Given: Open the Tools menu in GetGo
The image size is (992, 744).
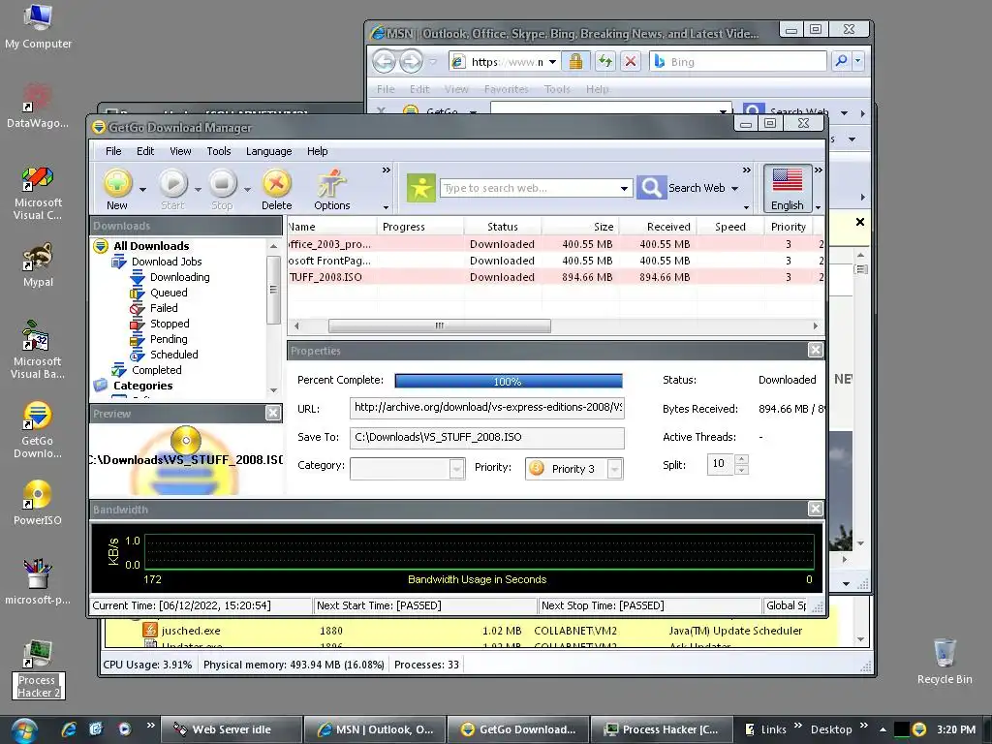Looking at the screenshot, I should pyautogui.click(x=218, y=151).
